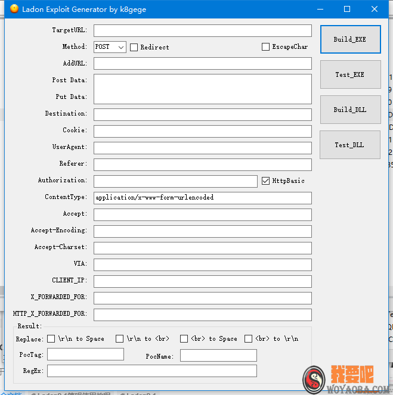Focus the AddURL input field
The image size is (393, 395).
point(203,64)
